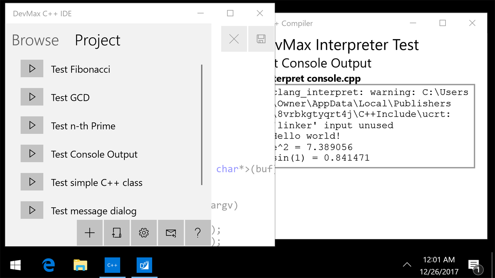Add a new project with plus button

pos(90,233)
